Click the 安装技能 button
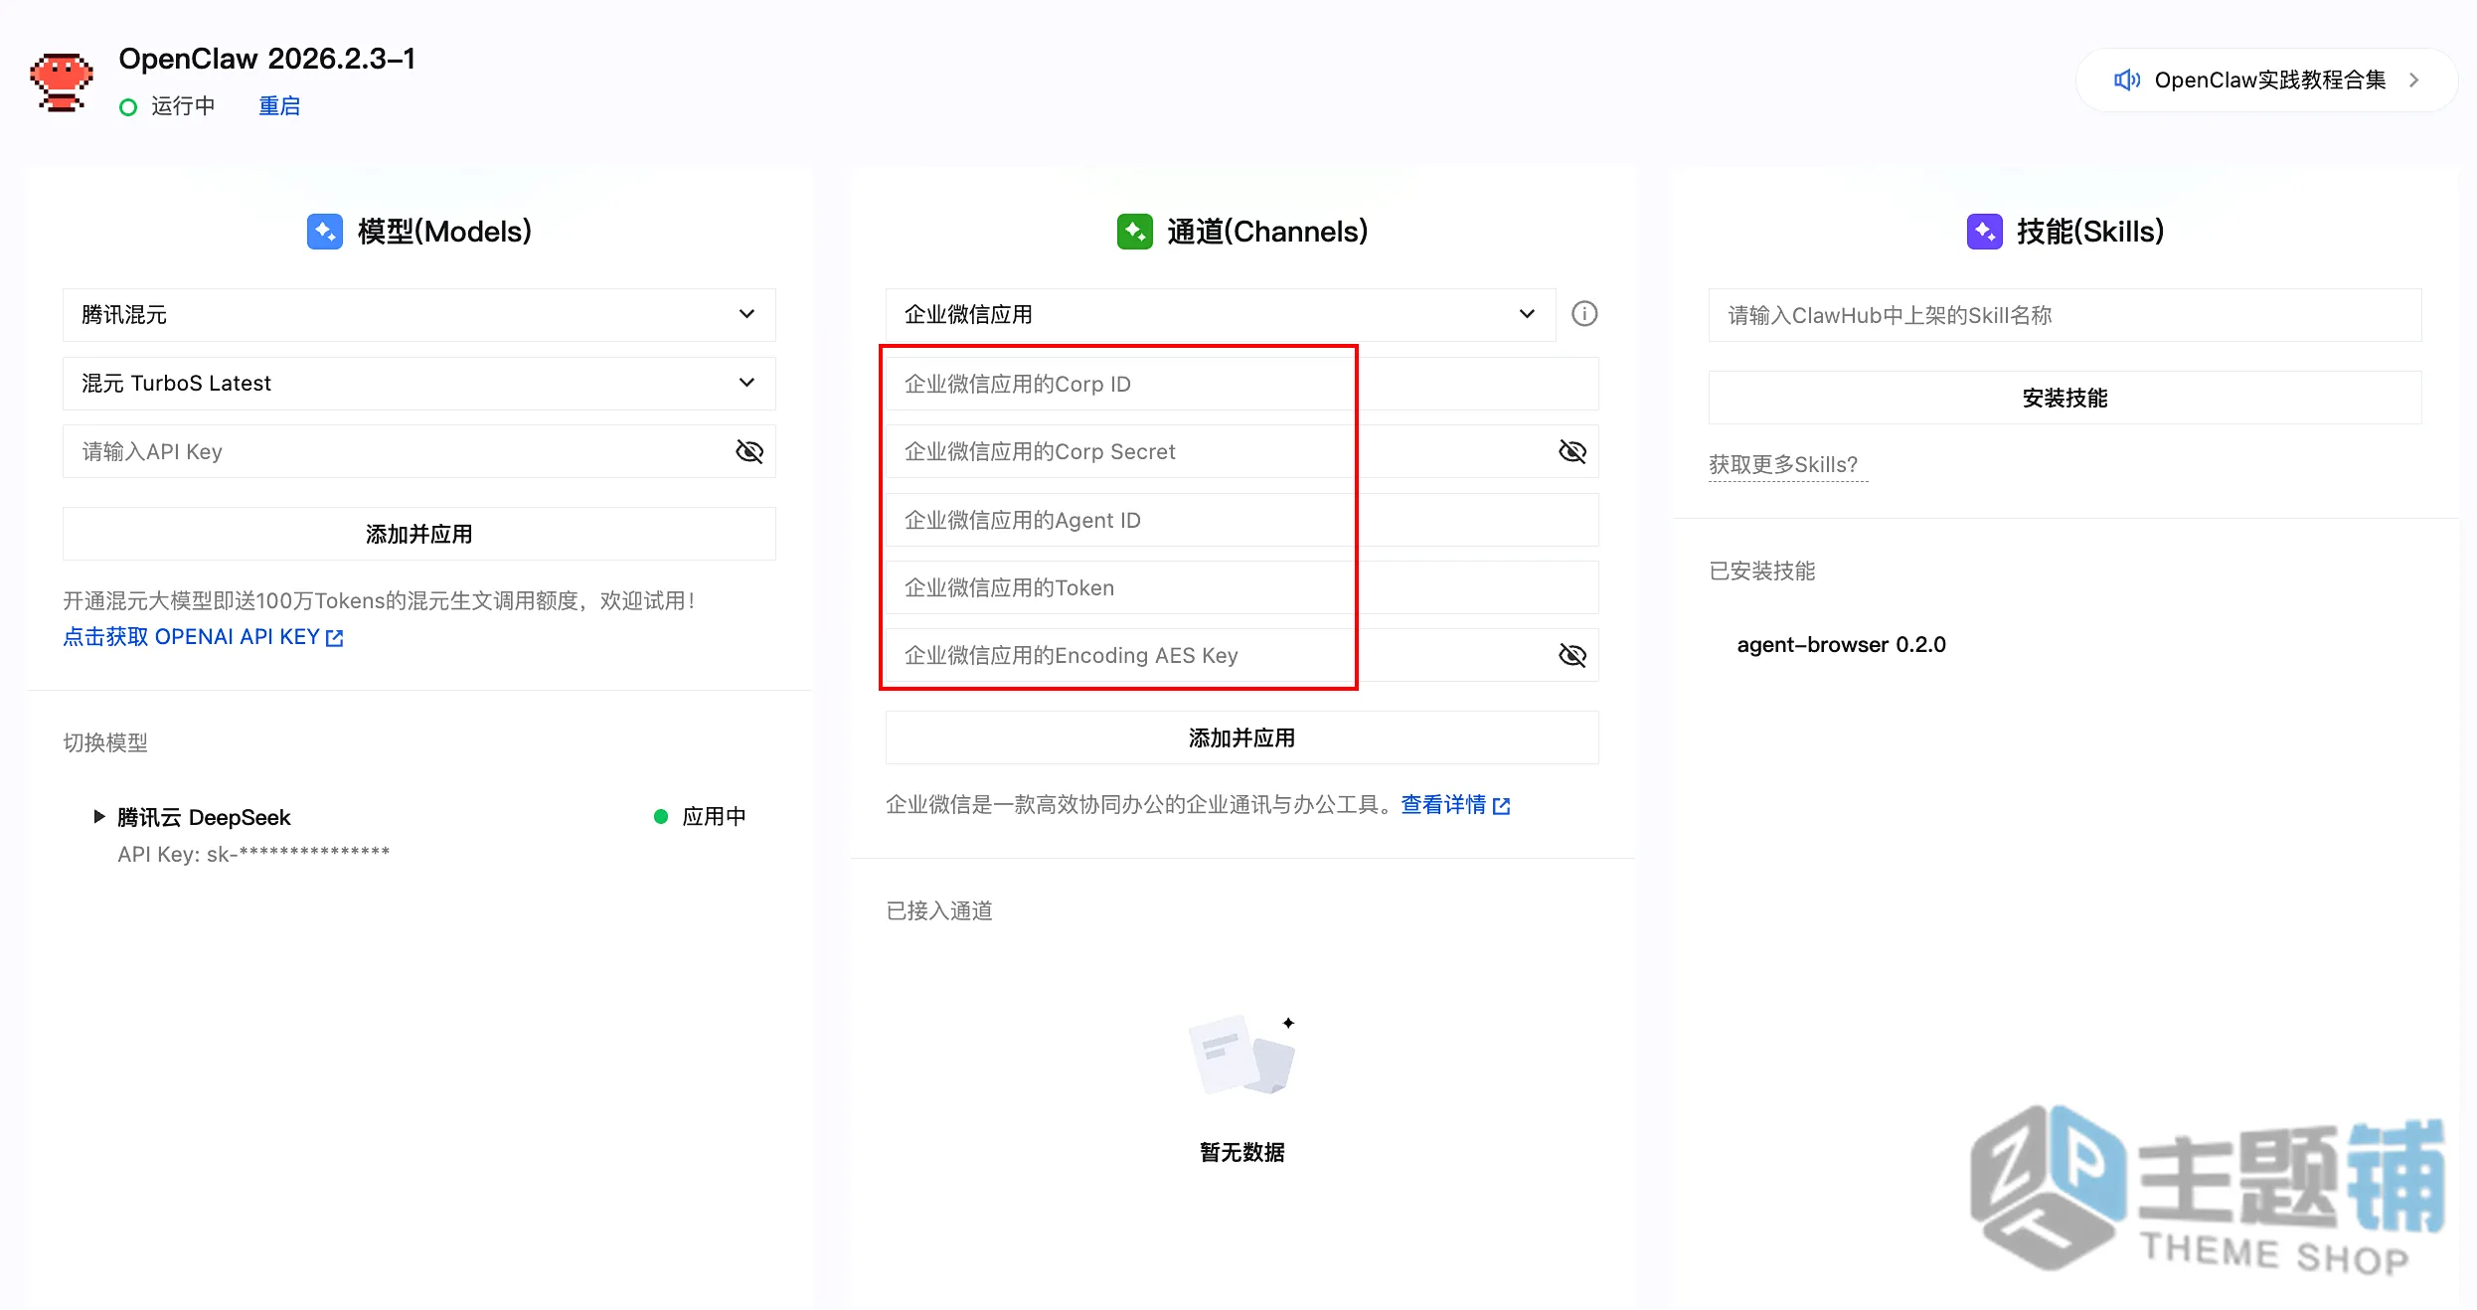Image resolution: width=2477 pixels, height=1310 pixels. [2065, 399]
